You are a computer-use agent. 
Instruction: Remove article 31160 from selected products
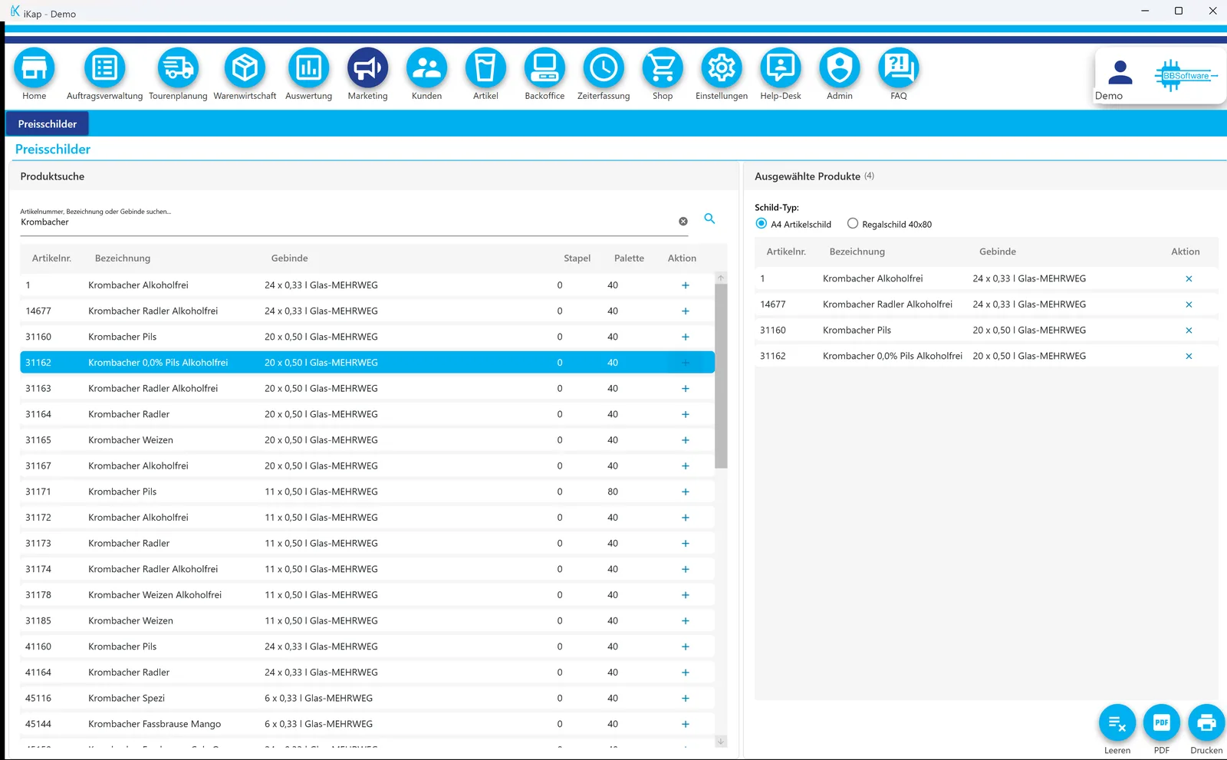point(1189,331)
